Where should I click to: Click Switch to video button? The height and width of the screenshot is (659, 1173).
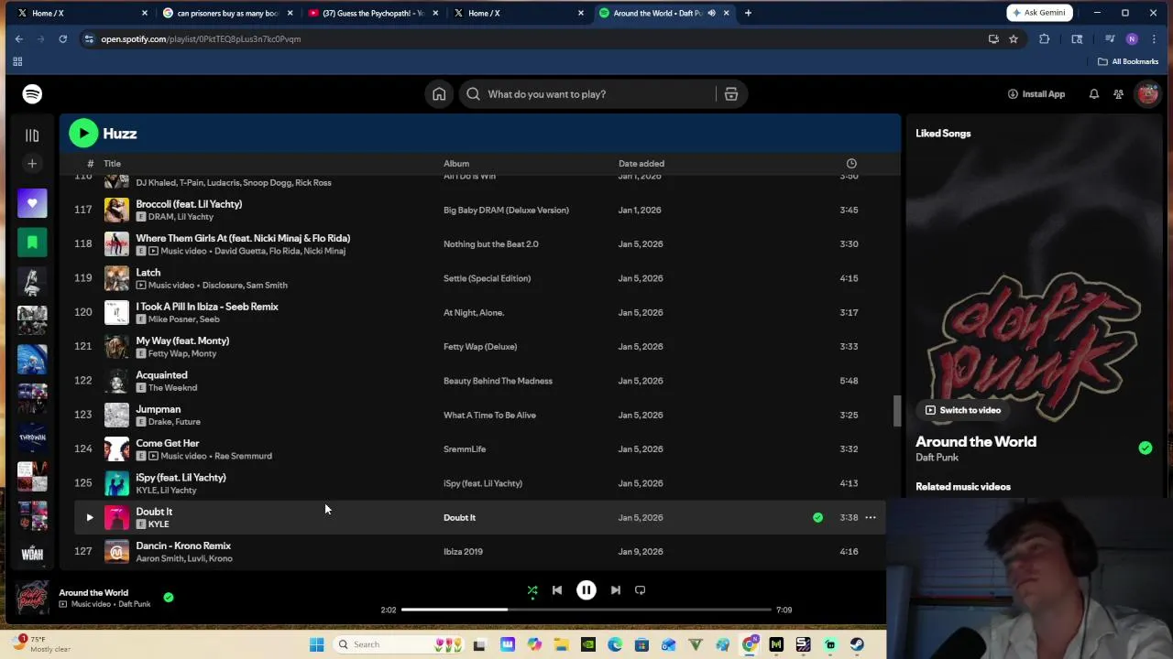(962, 410)
